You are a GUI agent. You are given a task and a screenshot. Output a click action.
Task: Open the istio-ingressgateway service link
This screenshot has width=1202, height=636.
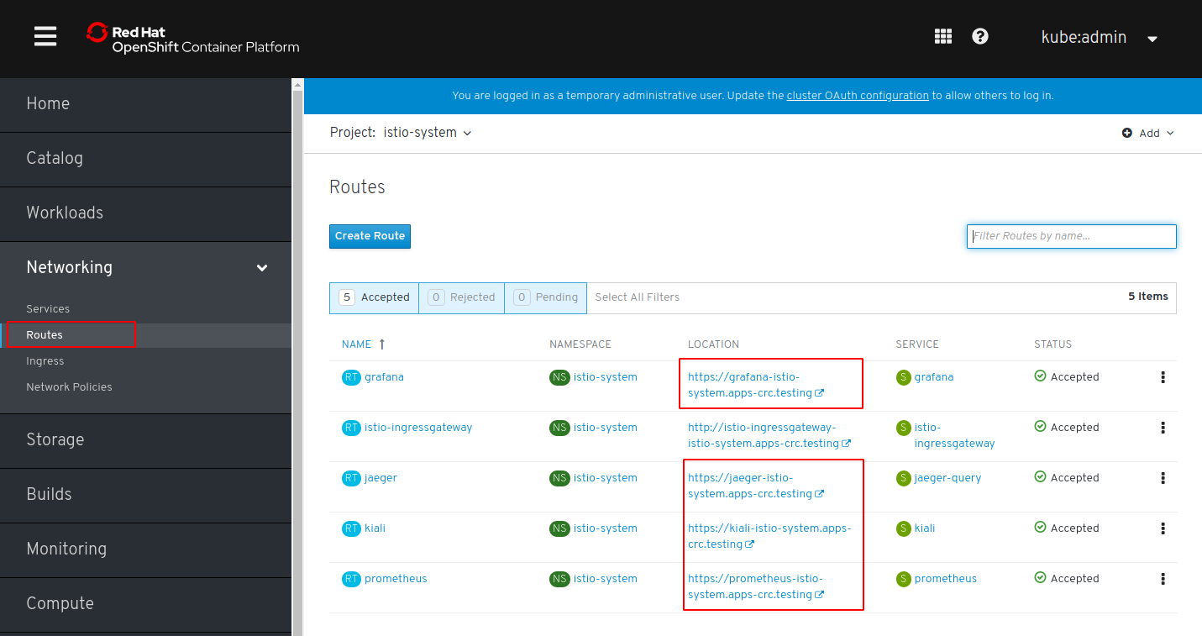coord(954,435)
